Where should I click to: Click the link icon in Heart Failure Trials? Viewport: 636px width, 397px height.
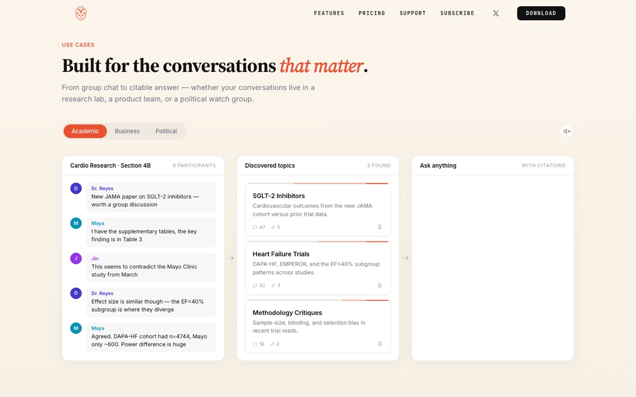(273, 285)
